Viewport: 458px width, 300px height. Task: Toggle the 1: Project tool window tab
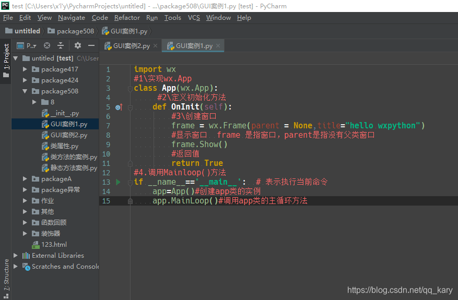coord(6,61)
